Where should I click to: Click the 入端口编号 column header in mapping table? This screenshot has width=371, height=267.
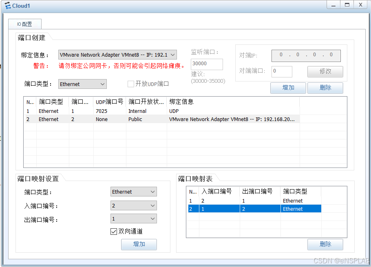(219, 192)
